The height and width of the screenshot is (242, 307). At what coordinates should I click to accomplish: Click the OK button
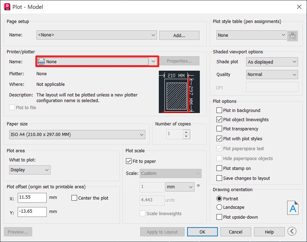pyautogui.click(x=202, y=232)
